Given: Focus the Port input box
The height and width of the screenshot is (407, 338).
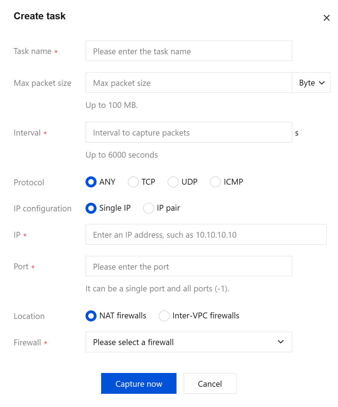Looking at the screenshot, I should (x=189, y=266).
